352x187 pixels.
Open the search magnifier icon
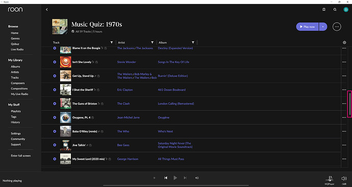[x=335, y=9]
